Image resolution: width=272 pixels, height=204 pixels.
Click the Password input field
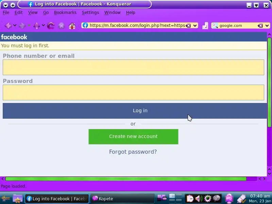pos(133,92)
